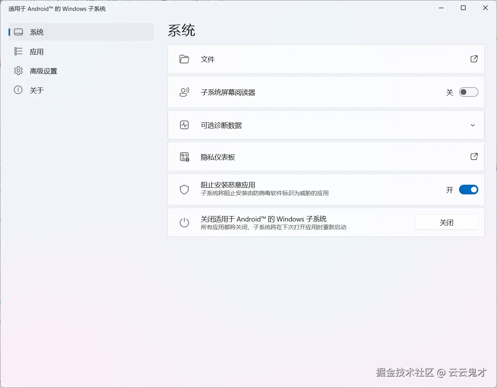This screenshot has height=388, width=497.
Task: Click the 开 state label
Action: [450, 190]
